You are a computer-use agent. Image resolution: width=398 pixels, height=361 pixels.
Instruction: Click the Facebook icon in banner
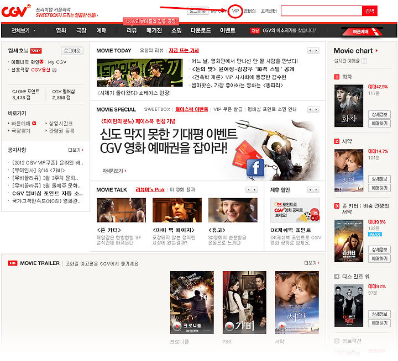[x=255, y=167]
